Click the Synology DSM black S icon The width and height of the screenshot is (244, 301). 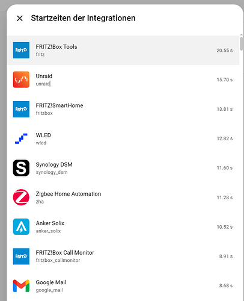(x=21, y=168)
